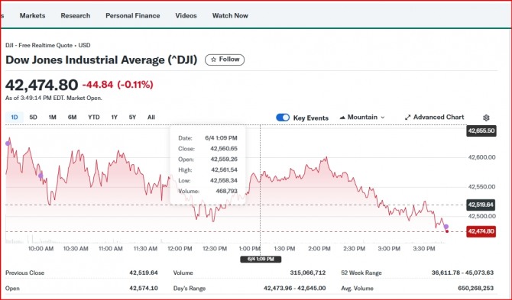This screenshot has height=300, width=512.
Task: Click the Advanced Chart expand arrows icon
Action: click(x=407, y=118)
